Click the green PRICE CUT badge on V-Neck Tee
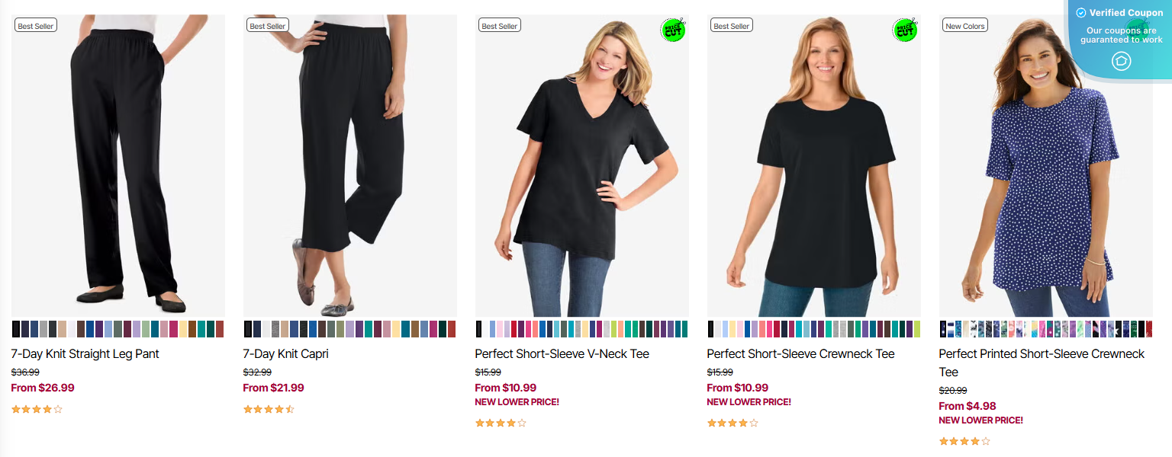This screenshot has width=1172, height=457. [672, 31]
